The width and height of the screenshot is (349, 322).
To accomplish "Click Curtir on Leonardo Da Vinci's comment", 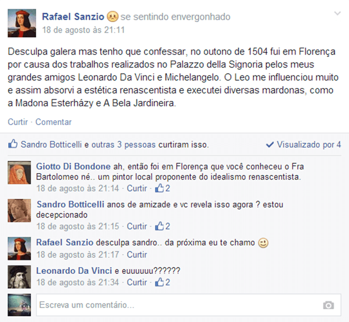I will point(137,282).
